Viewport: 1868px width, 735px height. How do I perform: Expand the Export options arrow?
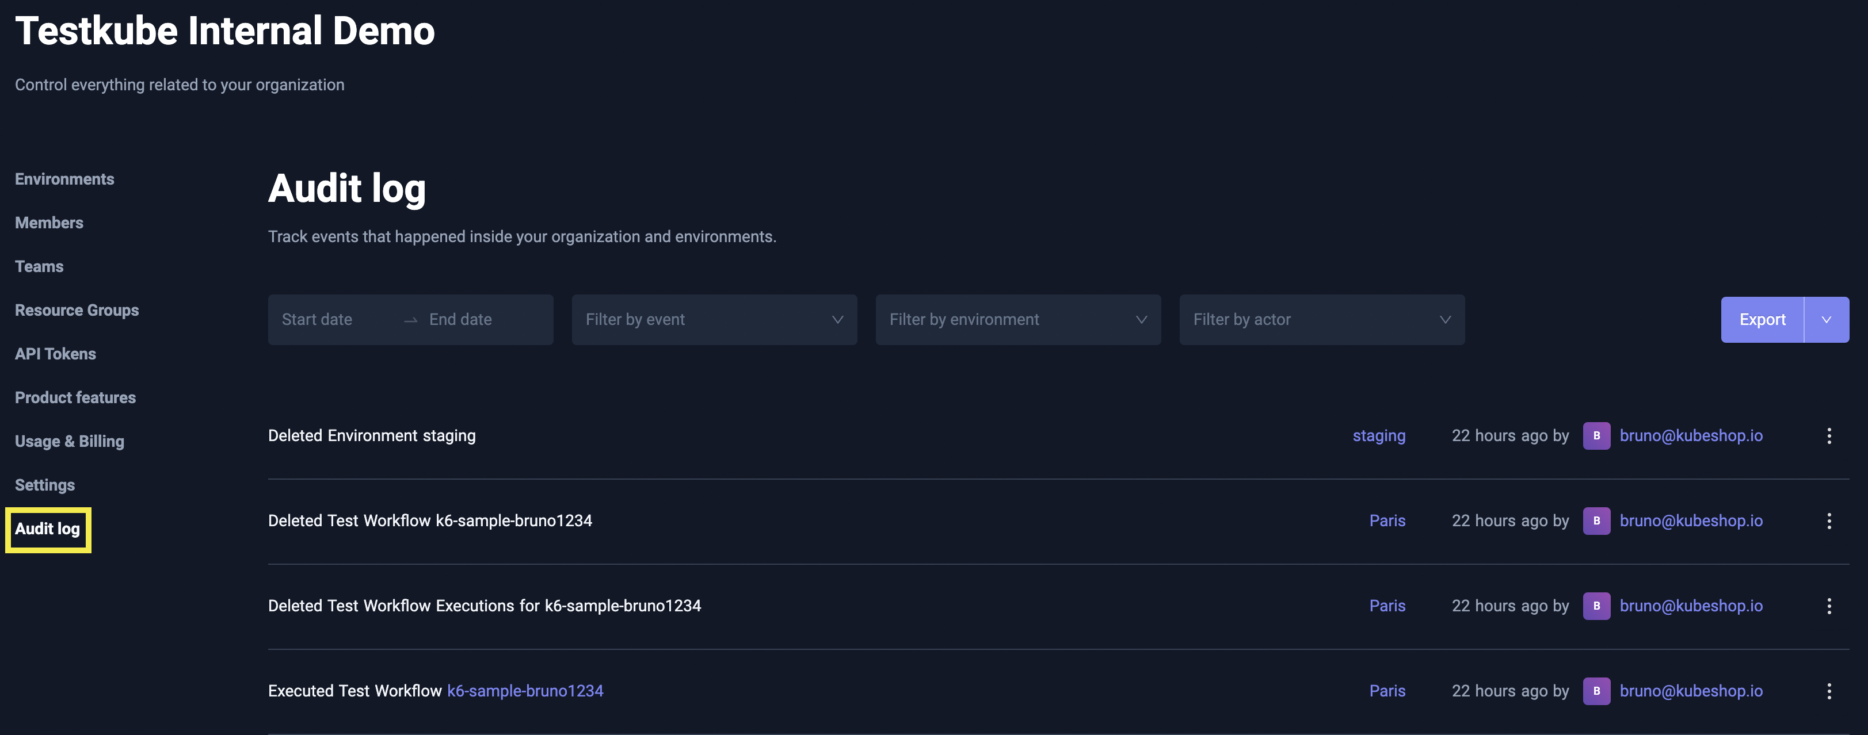click(1826, 320)
